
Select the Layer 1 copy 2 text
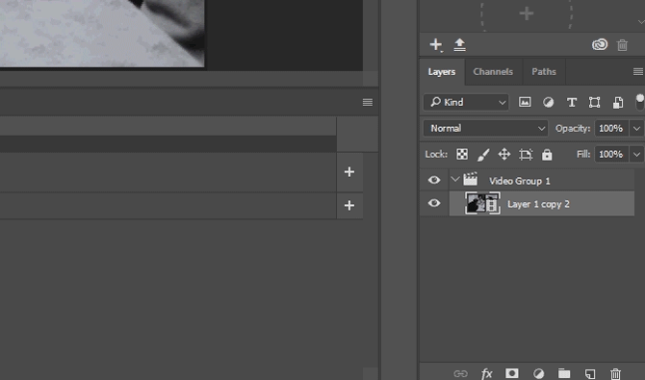(538, 204)
